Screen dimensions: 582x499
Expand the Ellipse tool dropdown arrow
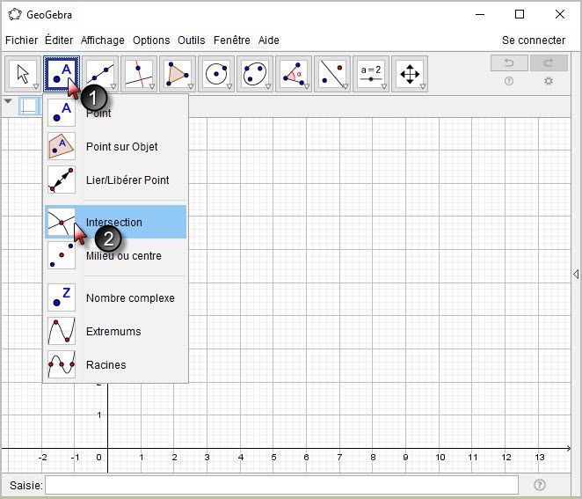pos(268,86)
